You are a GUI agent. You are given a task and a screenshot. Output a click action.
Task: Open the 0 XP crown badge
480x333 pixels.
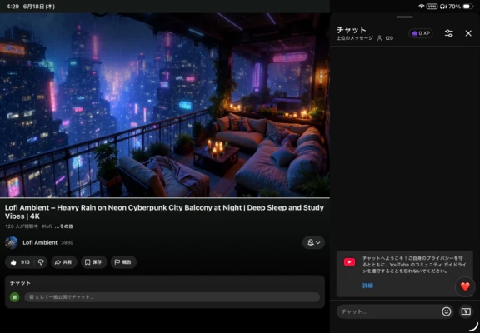[421, 33]
